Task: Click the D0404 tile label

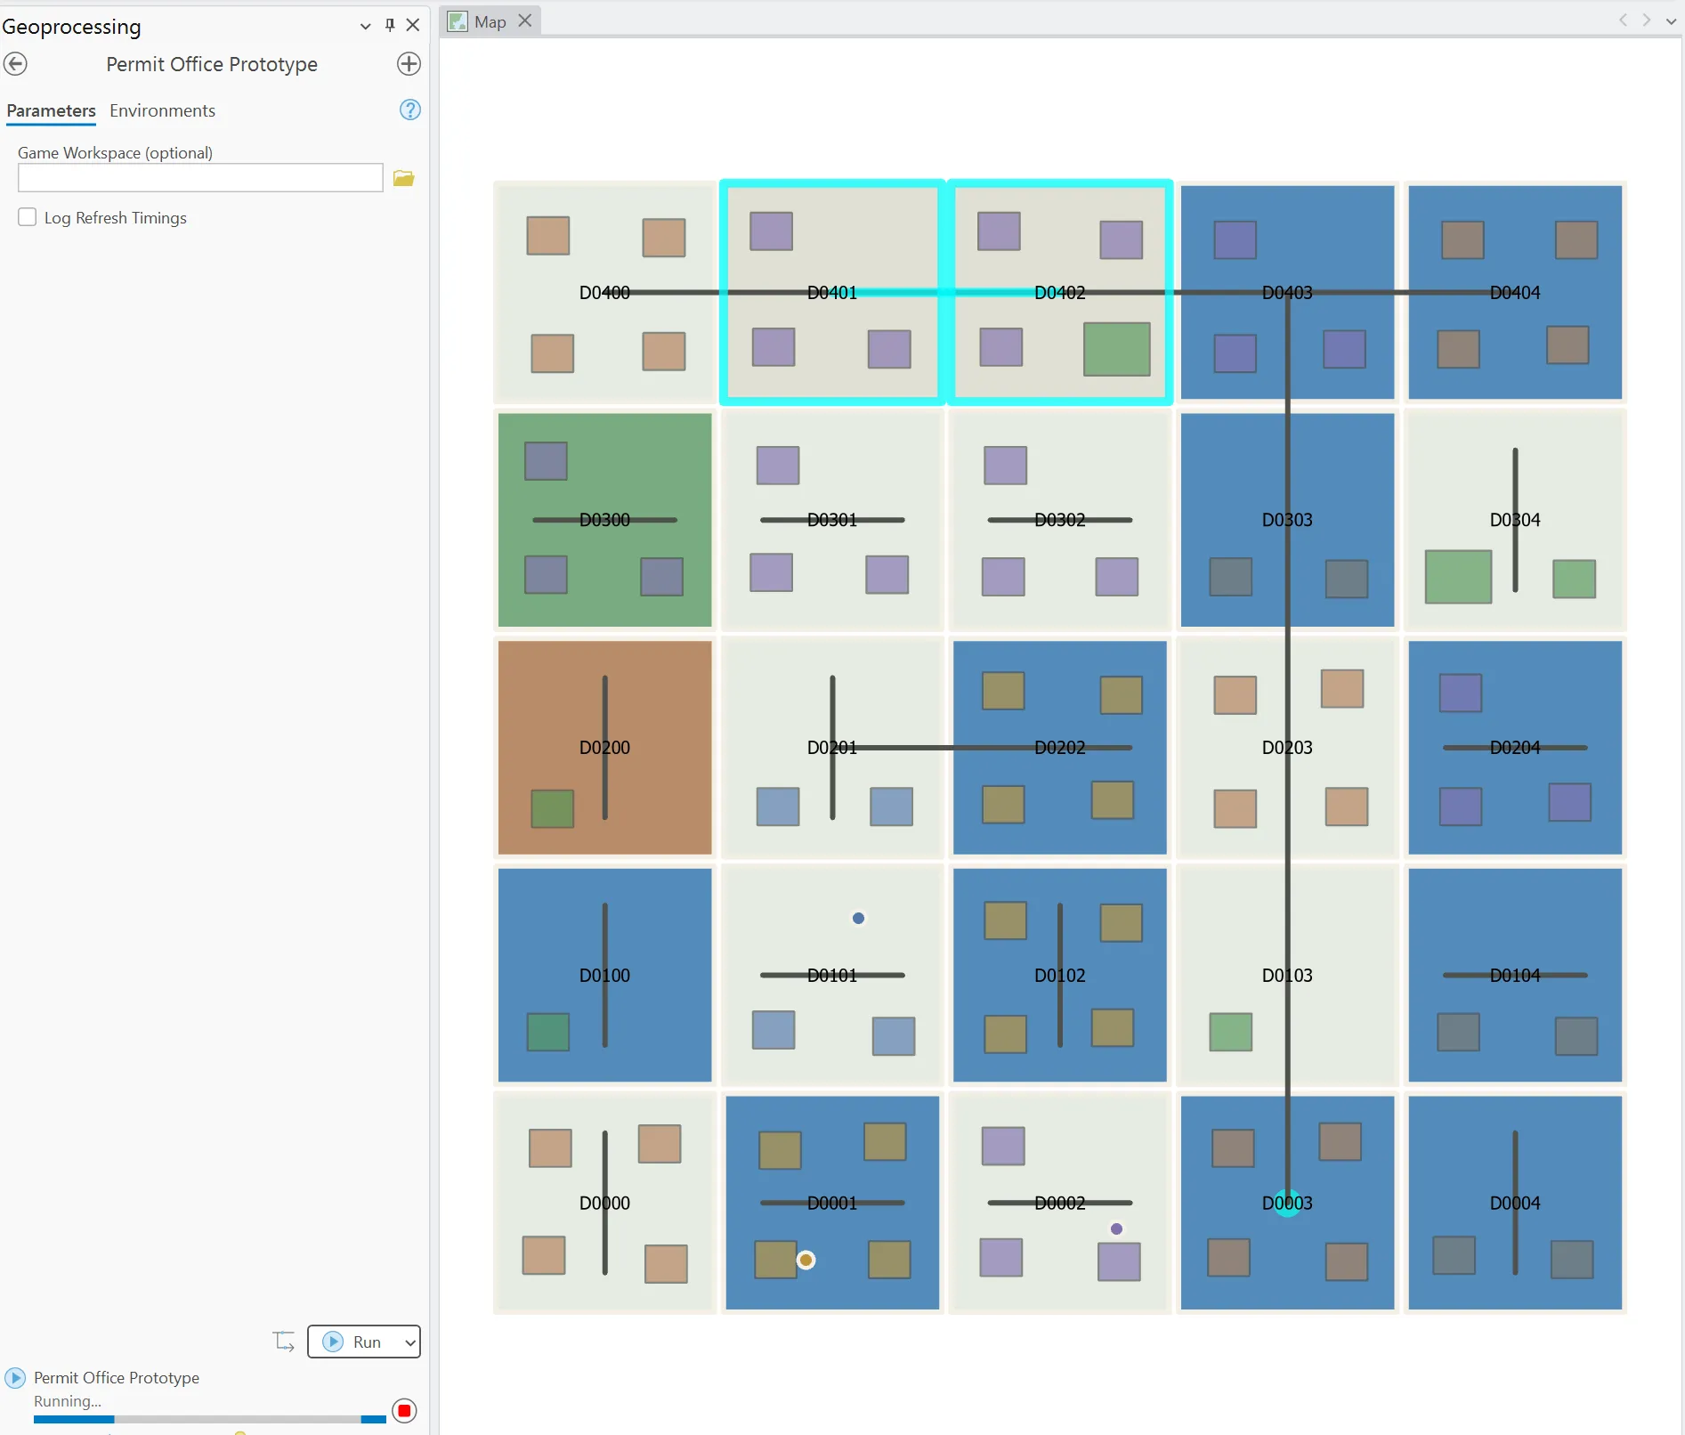Action: pos(1515,292)
